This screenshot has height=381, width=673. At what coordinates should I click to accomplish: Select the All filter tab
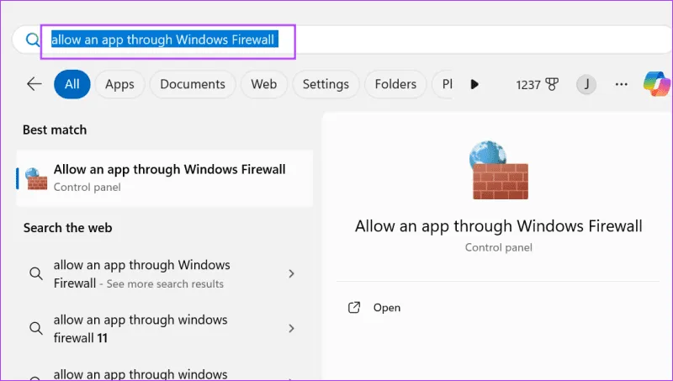click(x=72, y=84)
